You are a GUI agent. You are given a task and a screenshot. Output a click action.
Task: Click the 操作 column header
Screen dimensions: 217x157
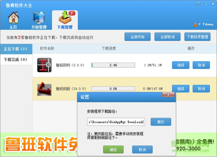[191, 48]
